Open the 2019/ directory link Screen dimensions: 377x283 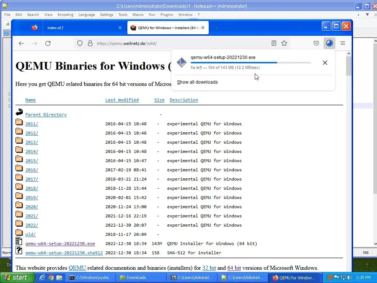[x=32, y=198]
